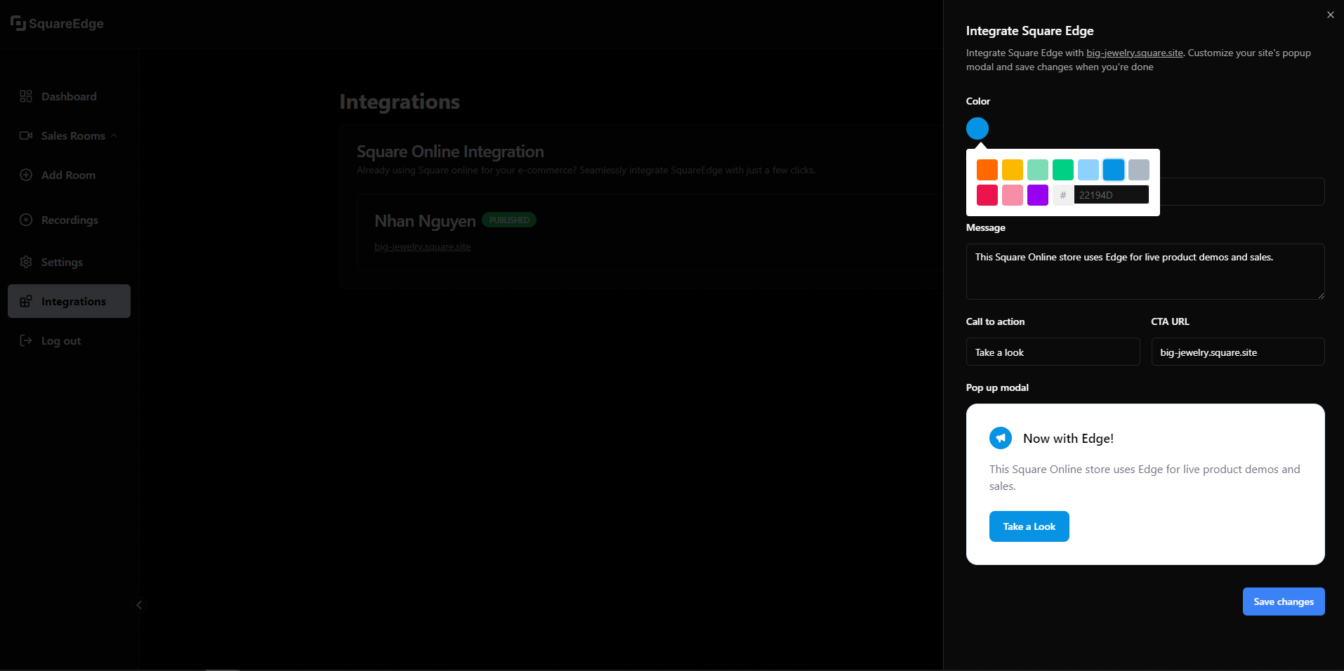Click the Sales Rooms camera icon
1344x671 pixels.
pos(26,135)
